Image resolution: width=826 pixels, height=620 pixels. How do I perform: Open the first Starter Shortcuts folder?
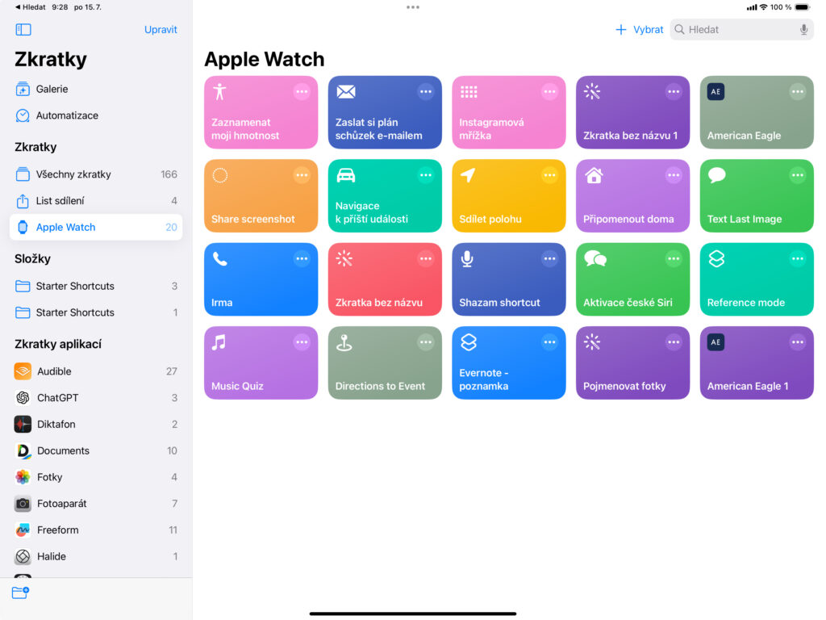[x=75, y=286]
